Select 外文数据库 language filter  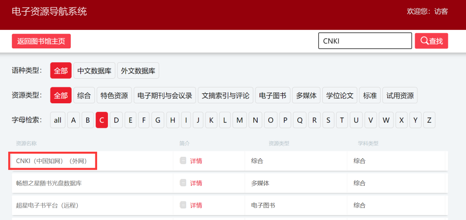[138, 71]
